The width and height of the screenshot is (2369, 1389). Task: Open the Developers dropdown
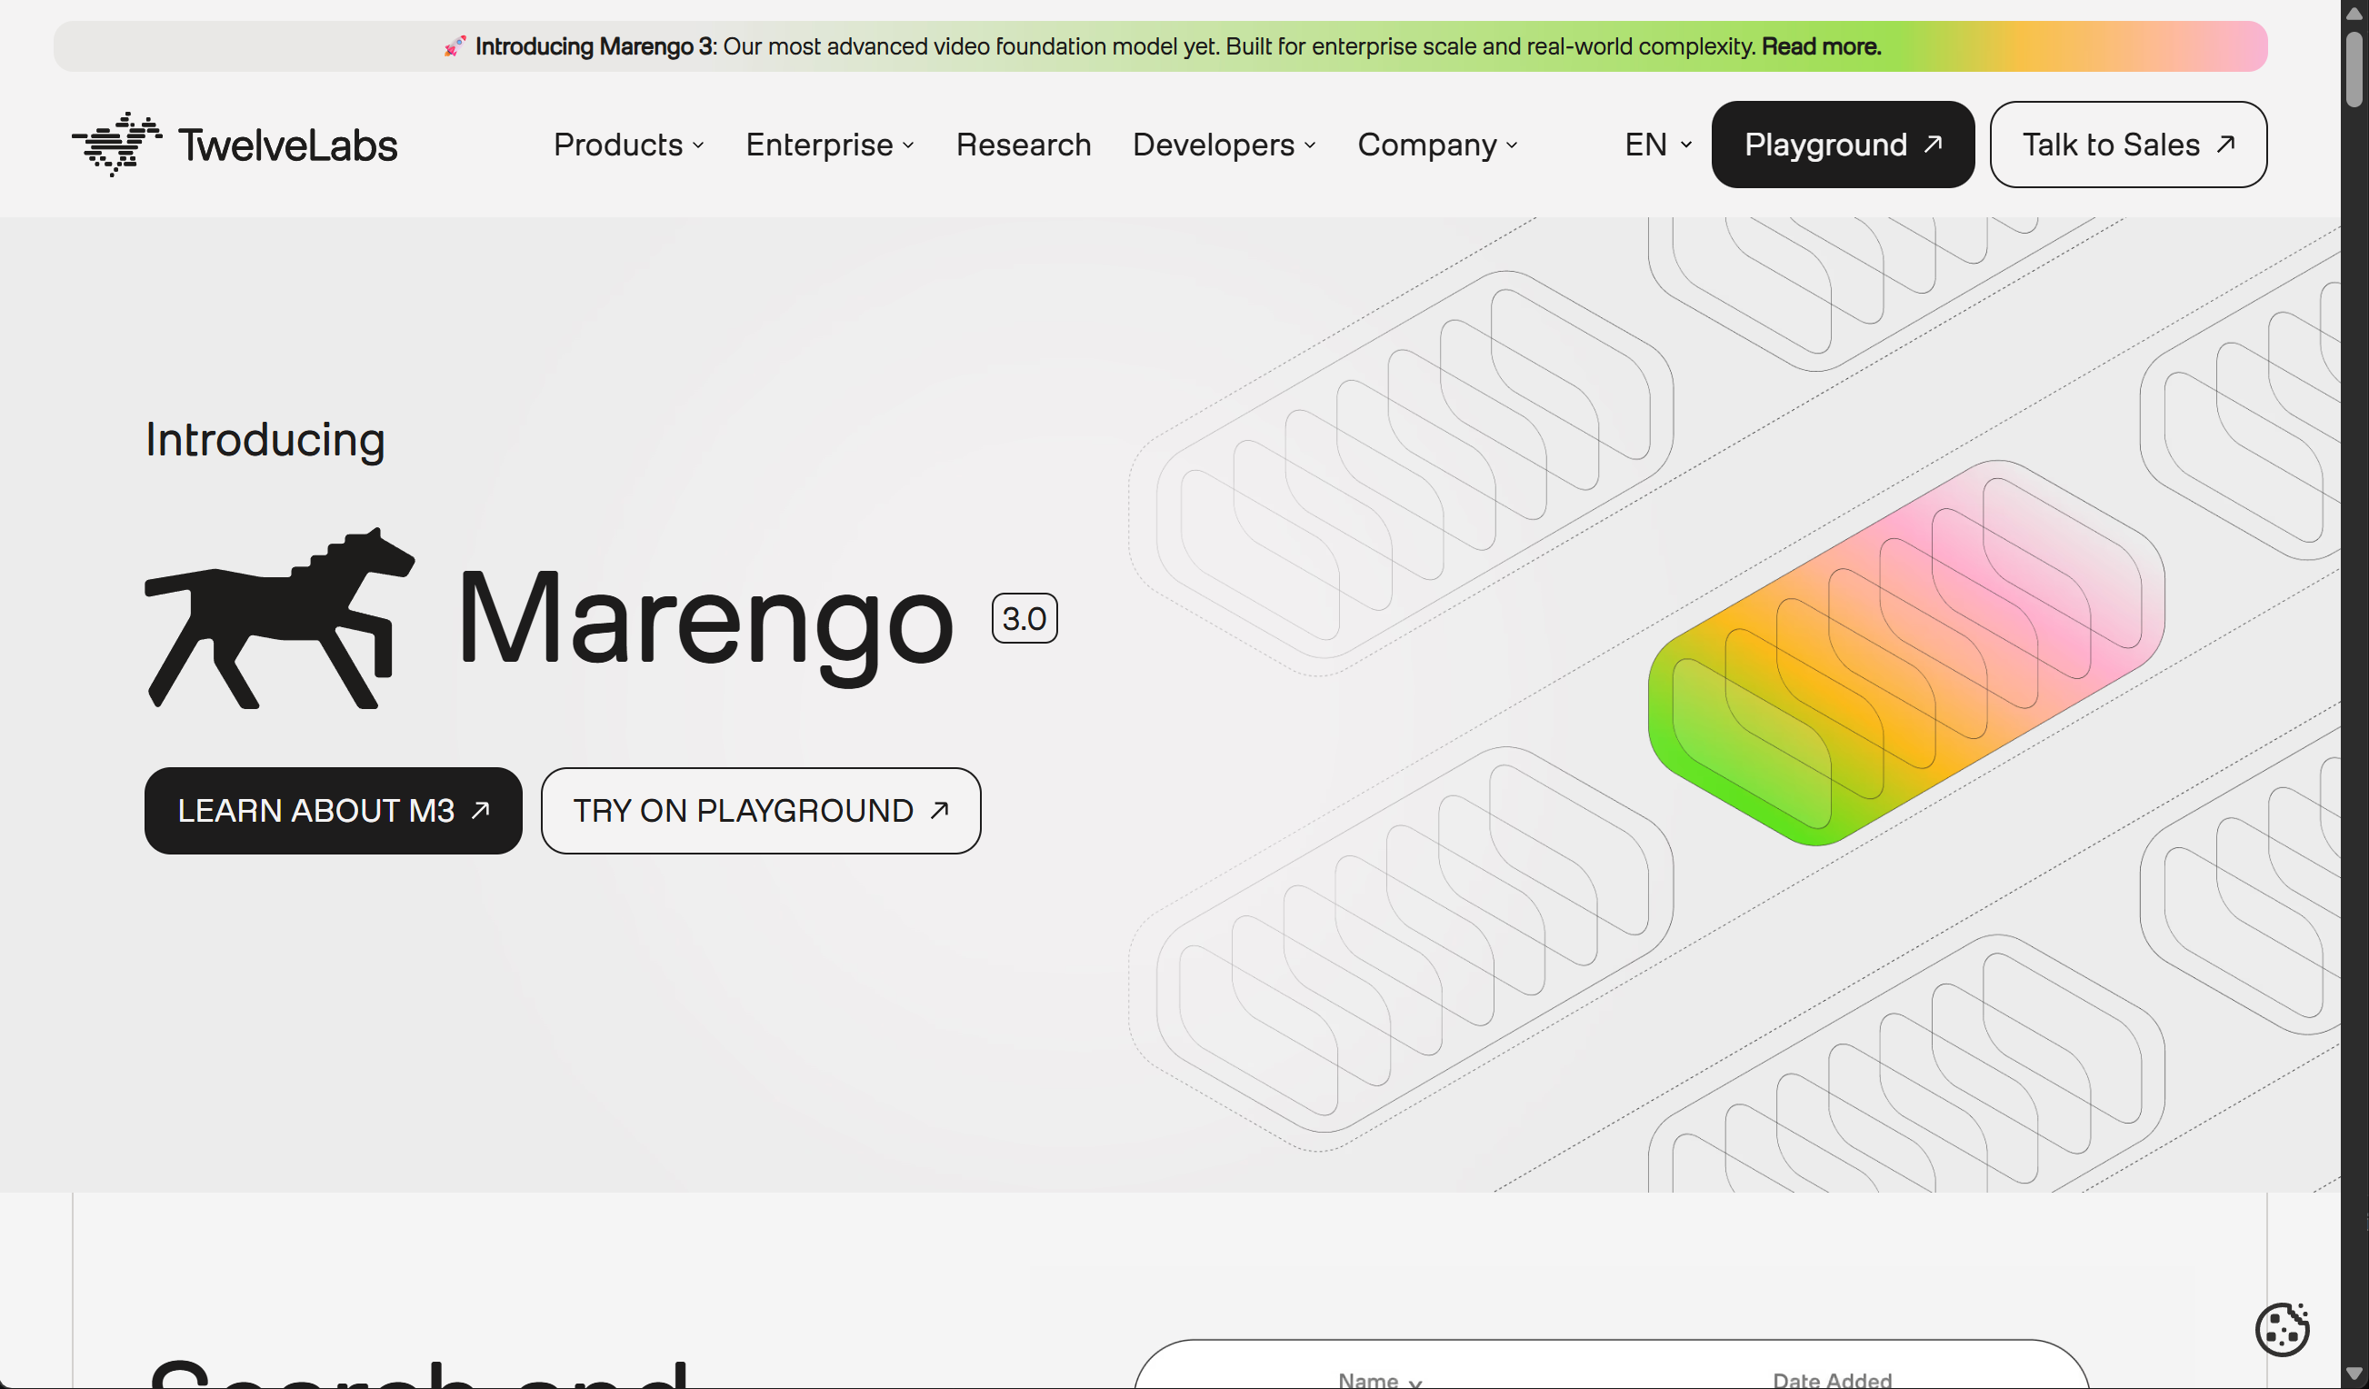pos(1223,145)
